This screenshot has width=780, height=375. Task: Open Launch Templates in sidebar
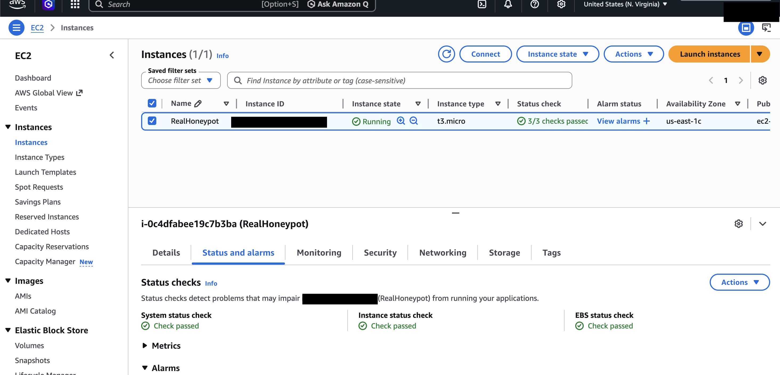click(x=46, y=172)
